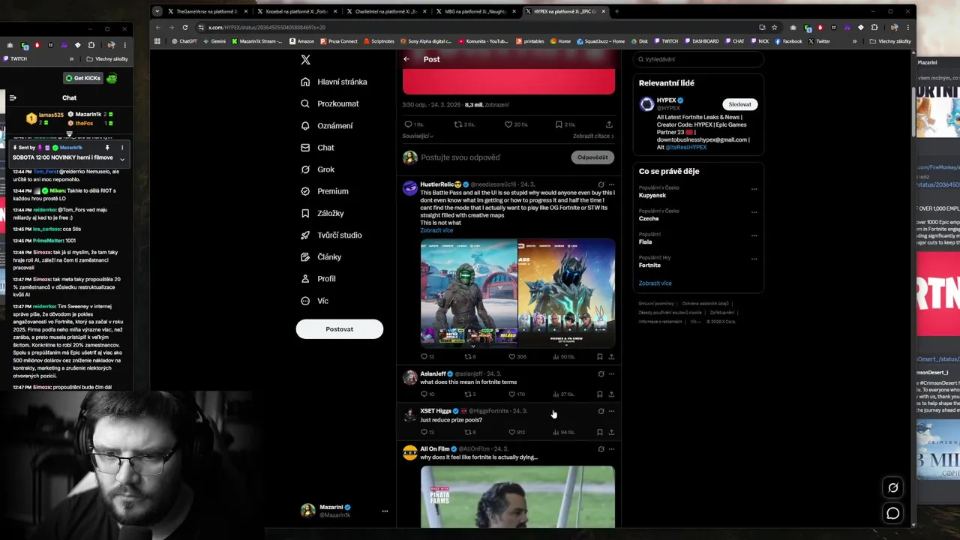Open the TWITCH bookmark in chat window
The width and height of the screenshot is (960, 540).
tap(15, 58)
